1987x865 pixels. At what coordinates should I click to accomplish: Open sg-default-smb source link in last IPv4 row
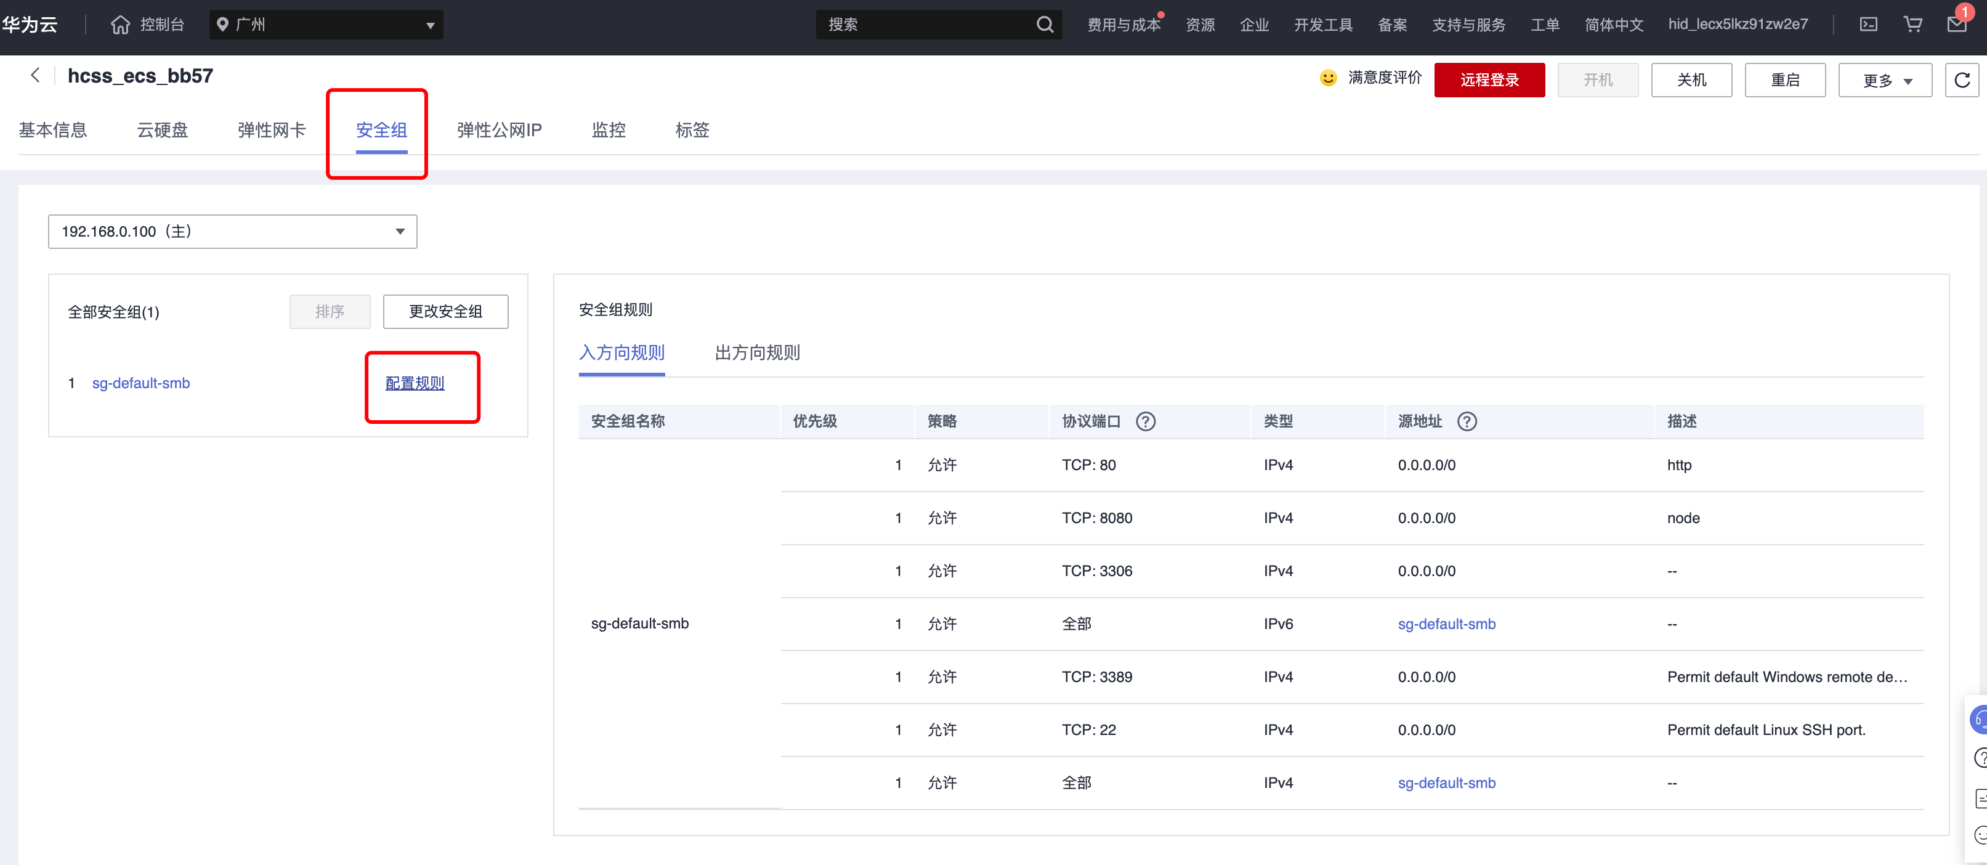click(1446, 783)
